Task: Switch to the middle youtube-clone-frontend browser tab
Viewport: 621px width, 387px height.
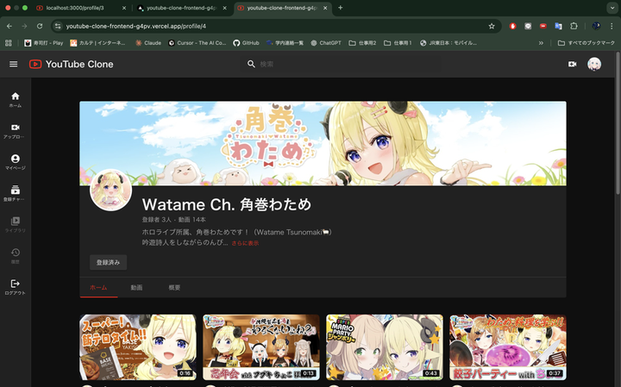Action: click(x=181, y=8)
